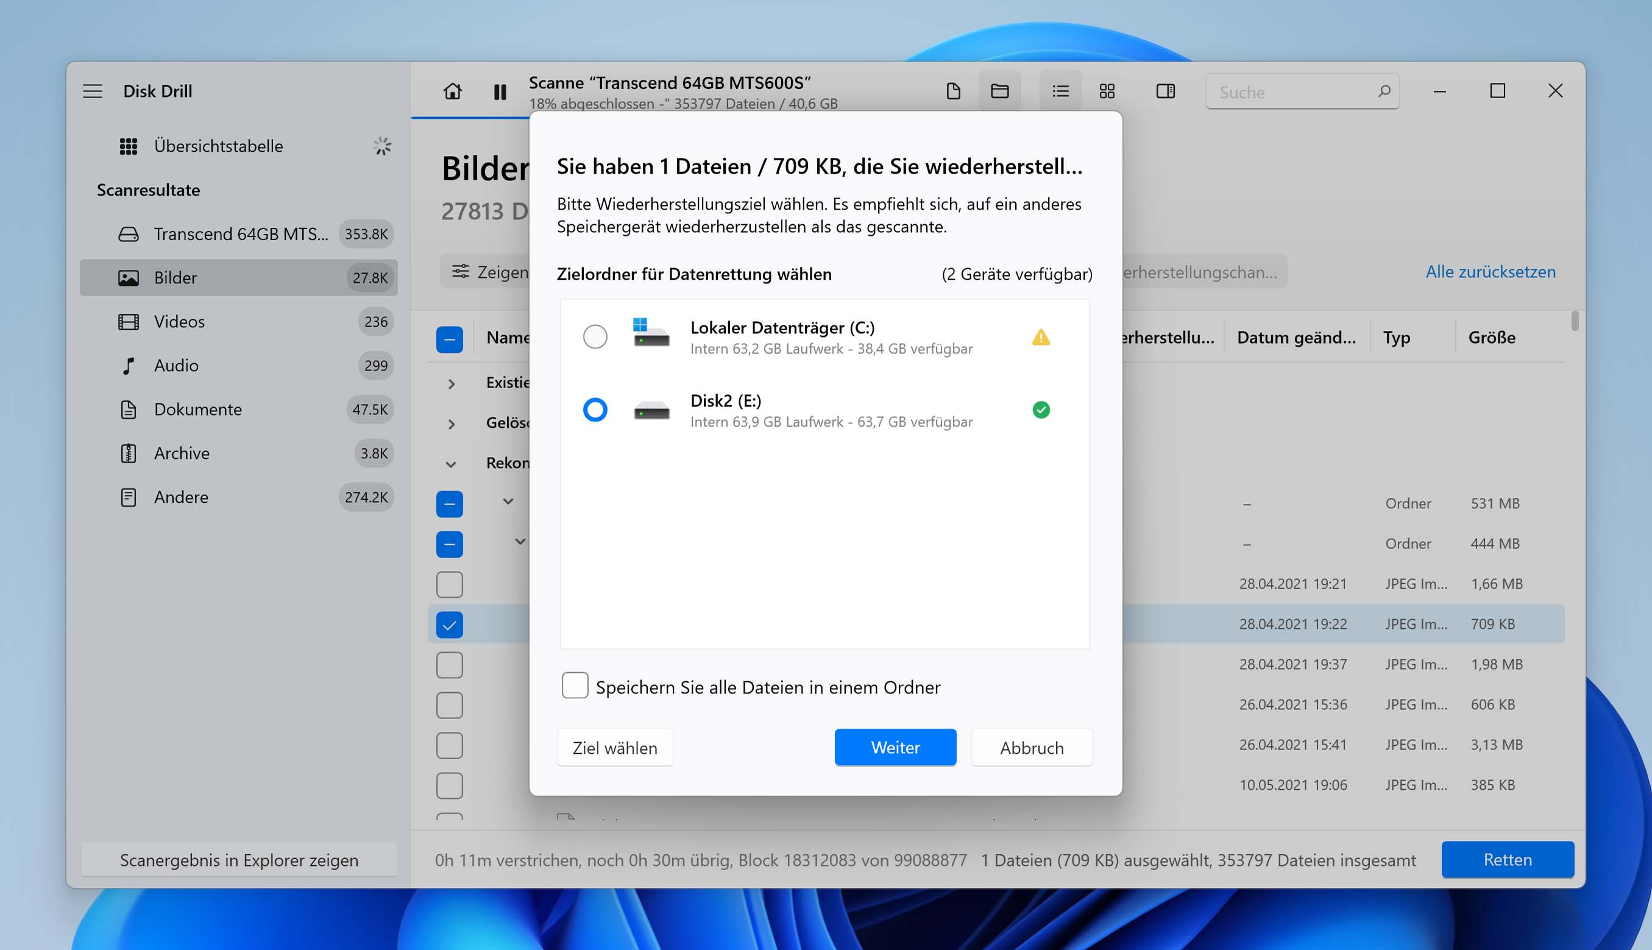Viewport: 1652px width, 950px height.
Task: Open the Zeigen filter dropdown
Action: point(484,271)
